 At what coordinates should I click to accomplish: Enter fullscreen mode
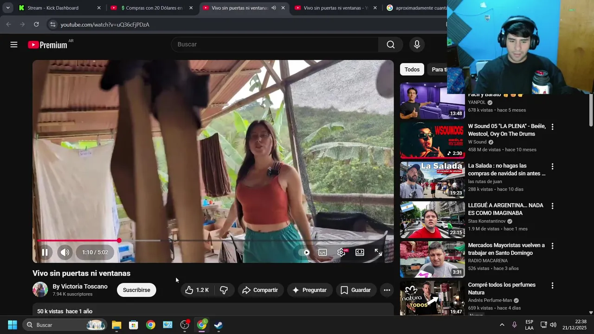pyautogui.click(x=378, y=252)
